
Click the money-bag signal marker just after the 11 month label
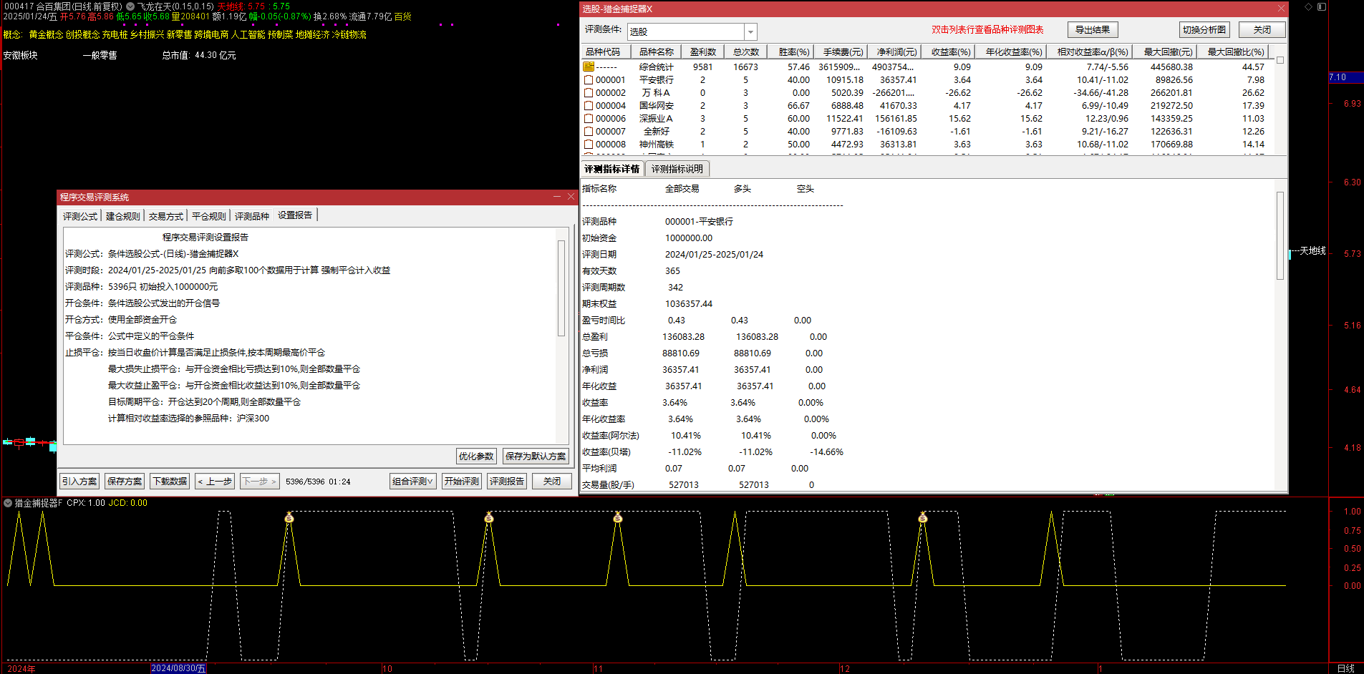point(618,517)
